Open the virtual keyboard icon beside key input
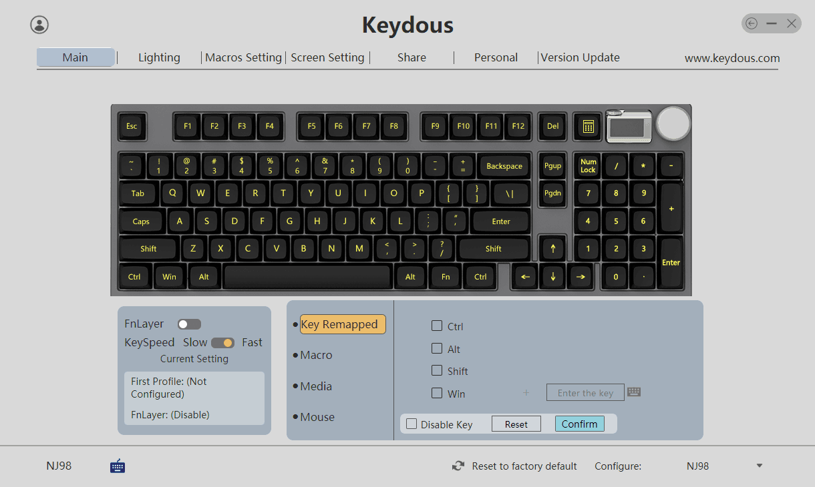 pyautogui.click(x=634, y=392)
